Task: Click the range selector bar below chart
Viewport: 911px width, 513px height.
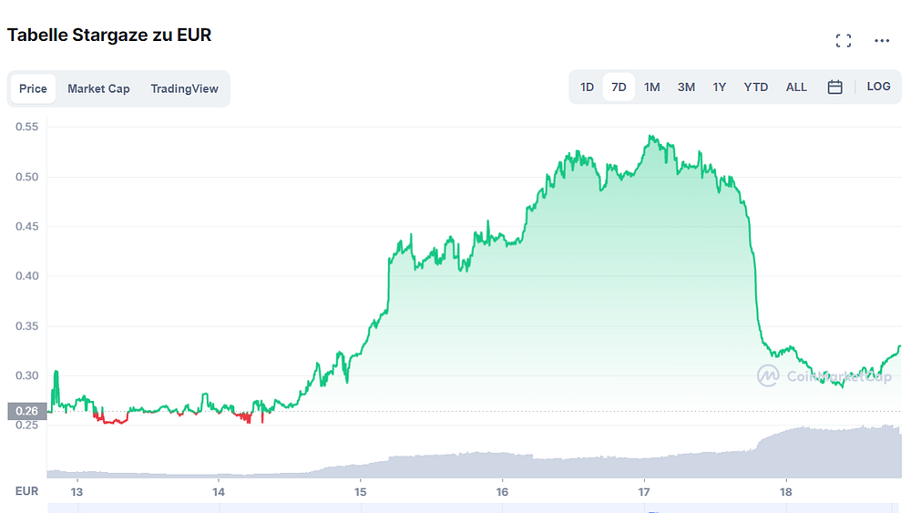Action: tap(474, 508)
